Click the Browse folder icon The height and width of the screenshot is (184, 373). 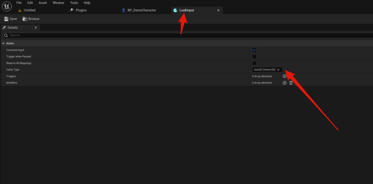click(x=25, y=19)
